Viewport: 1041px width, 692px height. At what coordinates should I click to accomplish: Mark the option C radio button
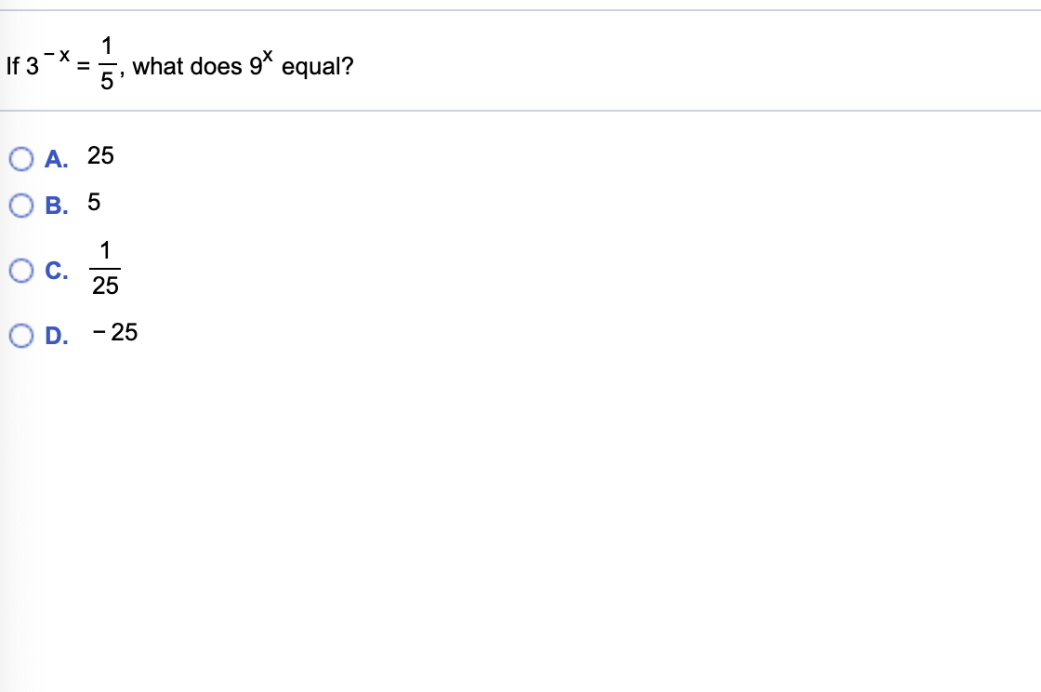(x=21, y=271)
